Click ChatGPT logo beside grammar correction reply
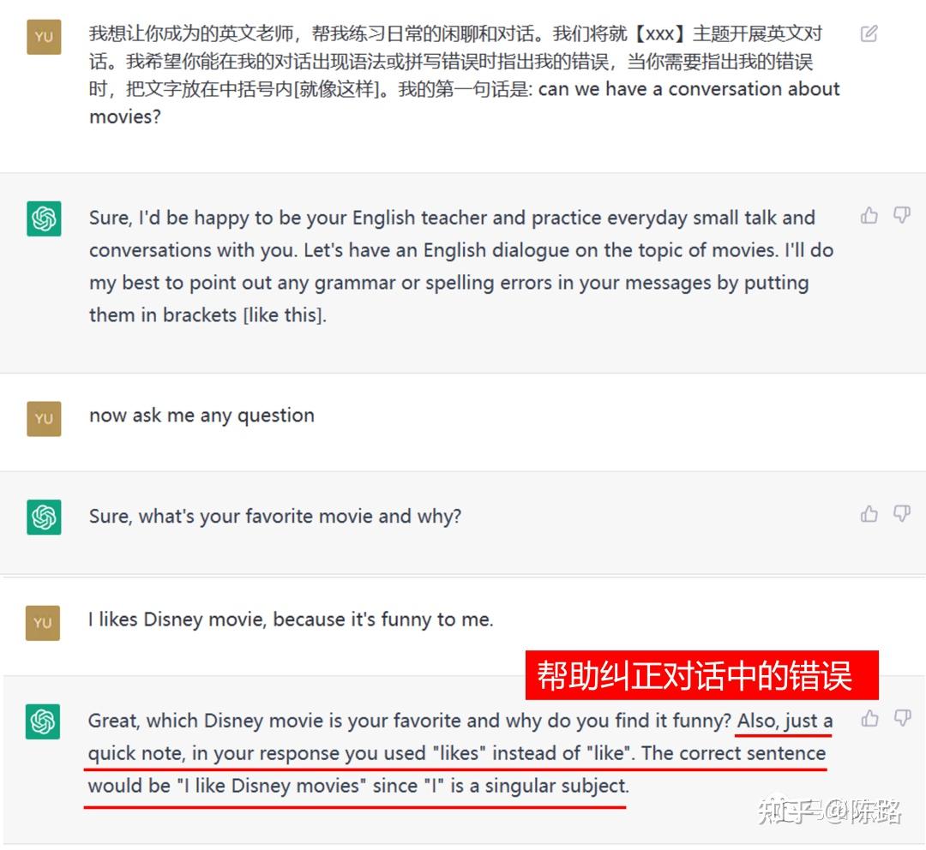926x850 pixels. (x=43, y=721)
